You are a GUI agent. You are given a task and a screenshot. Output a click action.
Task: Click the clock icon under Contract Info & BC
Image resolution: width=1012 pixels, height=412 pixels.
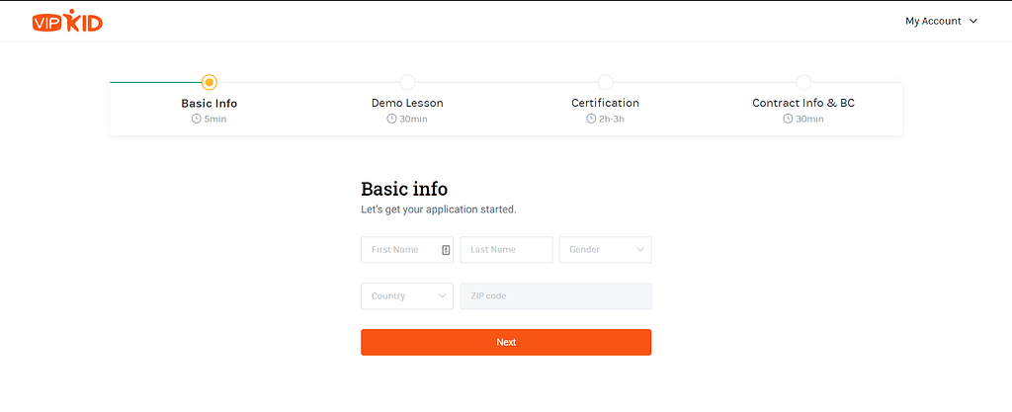pyautogui.click(x=788, y=120)
